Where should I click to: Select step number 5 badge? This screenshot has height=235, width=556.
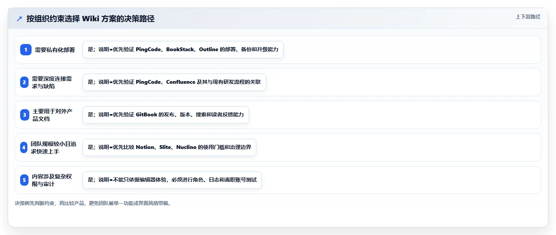[25, 180]
